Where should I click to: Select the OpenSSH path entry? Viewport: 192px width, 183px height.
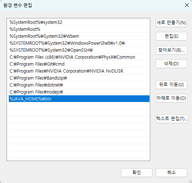(78, 50)
